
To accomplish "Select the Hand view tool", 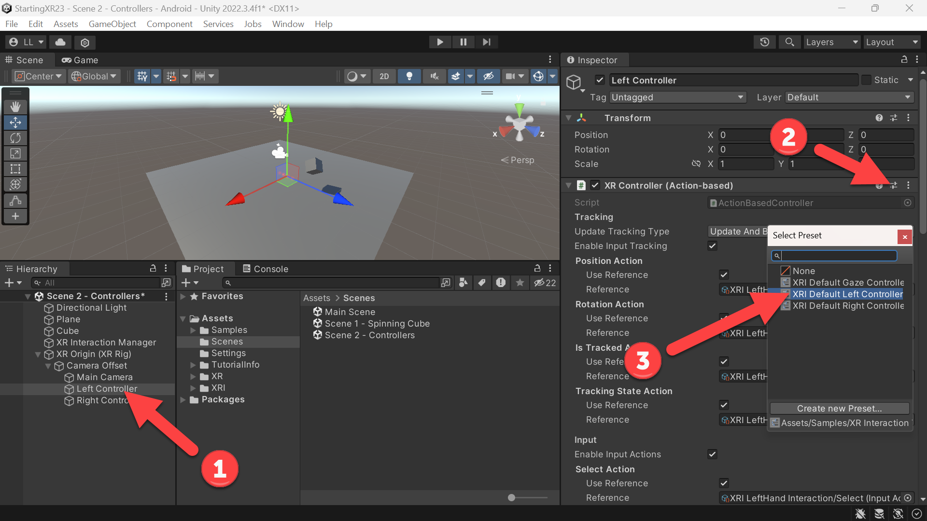I will [15, 107].
